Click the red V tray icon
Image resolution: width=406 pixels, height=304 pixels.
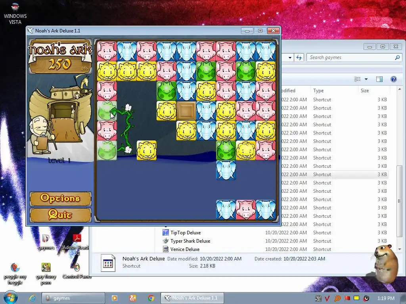tap(327, 298)
